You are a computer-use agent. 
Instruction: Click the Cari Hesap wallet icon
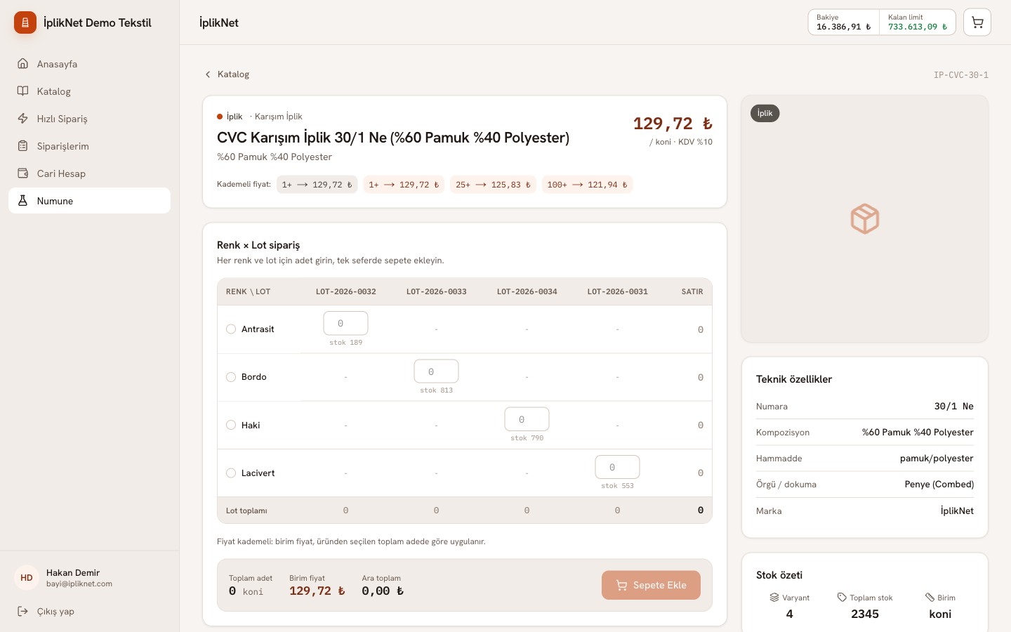pyautogui.click(x=23, y=173)
